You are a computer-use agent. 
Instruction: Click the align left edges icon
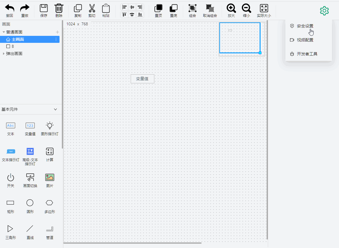125,7
